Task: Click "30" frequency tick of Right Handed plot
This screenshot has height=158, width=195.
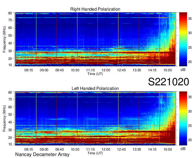Action: [x=10, y=51]
